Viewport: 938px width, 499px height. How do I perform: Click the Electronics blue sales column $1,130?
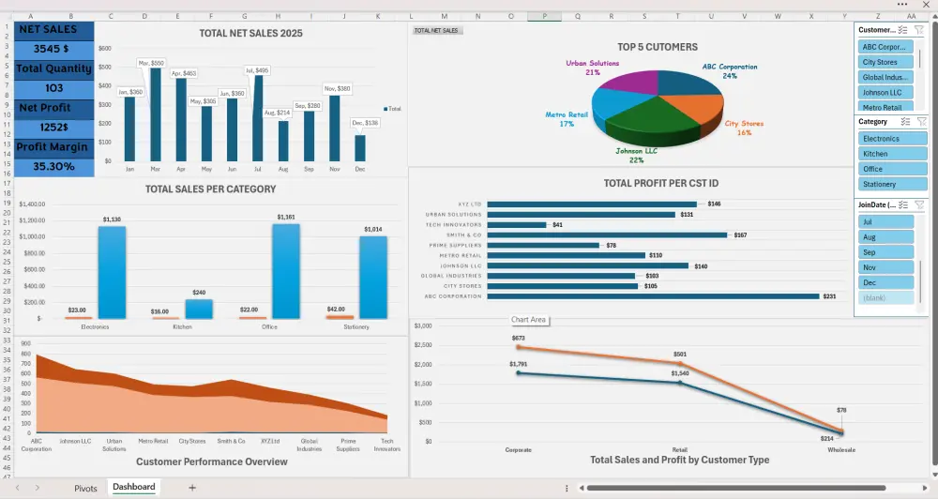(112, 272)
